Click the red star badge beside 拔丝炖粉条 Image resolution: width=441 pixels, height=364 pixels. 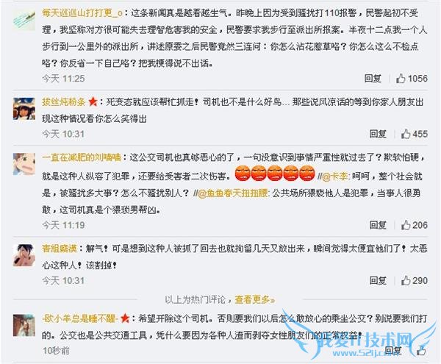[93, 101]
